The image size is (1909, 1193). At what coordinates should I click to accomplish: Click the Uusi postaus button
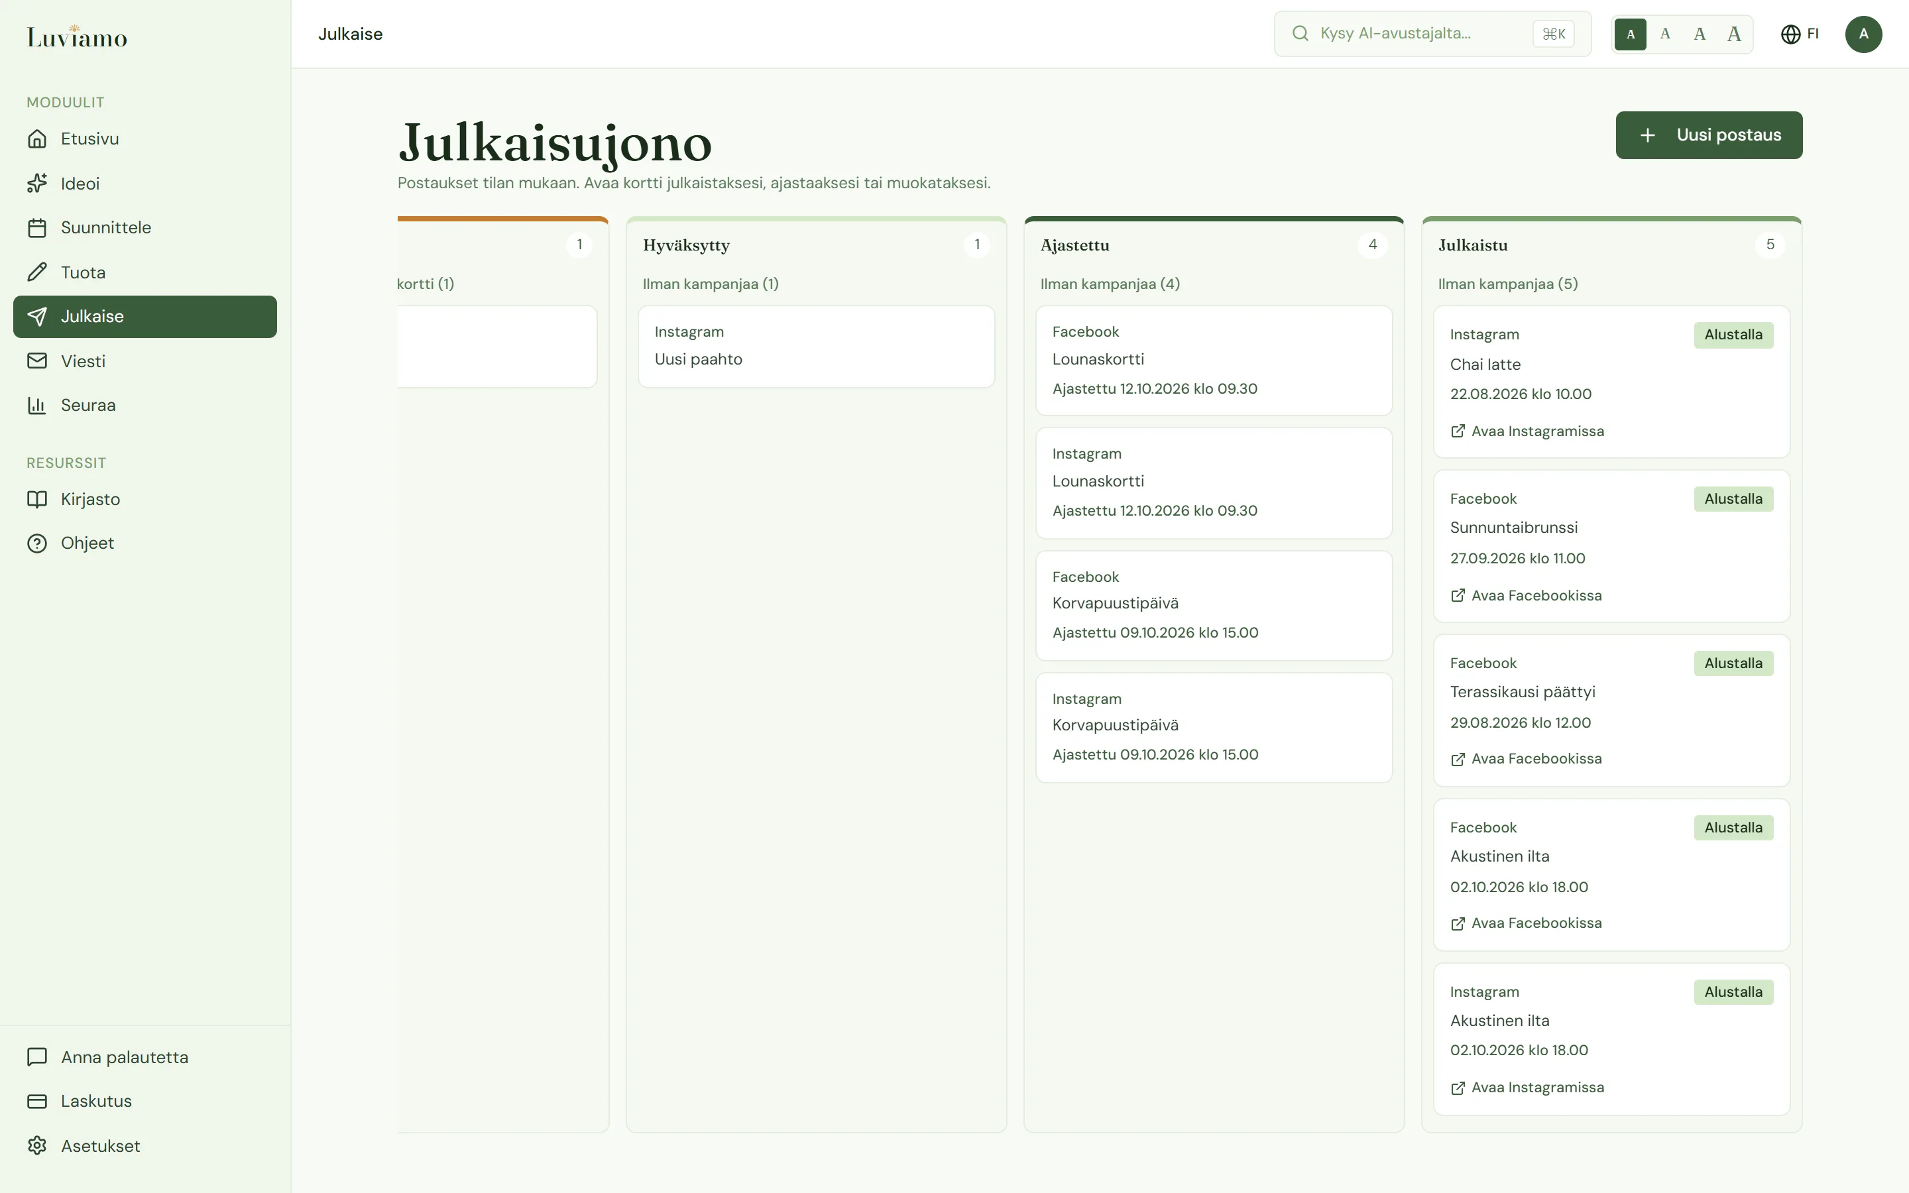coord(1709,135)
